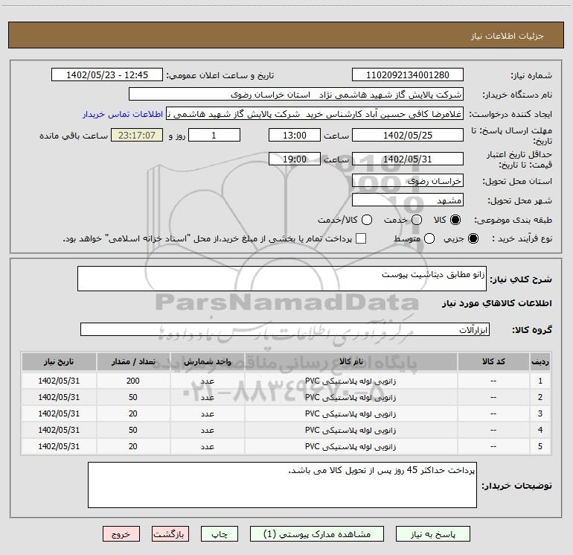The height and width of the screenshot is (555, 573).
Task: Click the مشهد delivery city field
Action: 407,200
